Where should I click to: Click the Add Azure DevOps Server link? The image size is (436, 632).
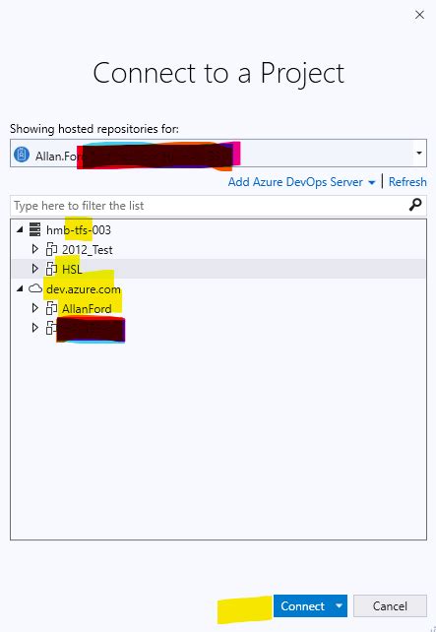[295, 182]
